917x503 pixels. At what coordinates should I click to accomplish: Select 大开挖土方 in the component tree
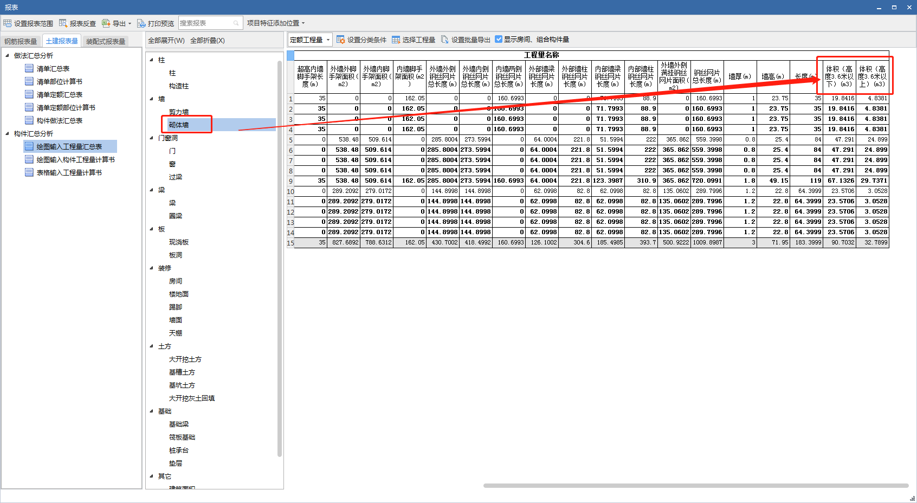point(185,359)
